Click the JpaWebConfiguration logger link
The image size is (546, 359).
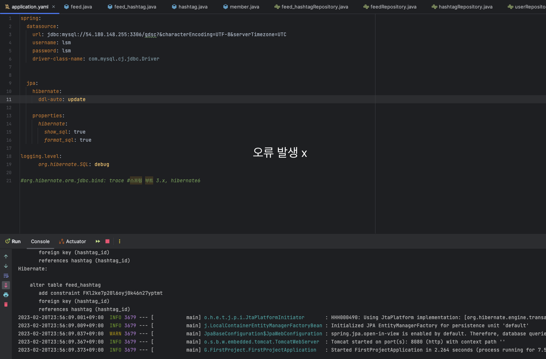263,334
